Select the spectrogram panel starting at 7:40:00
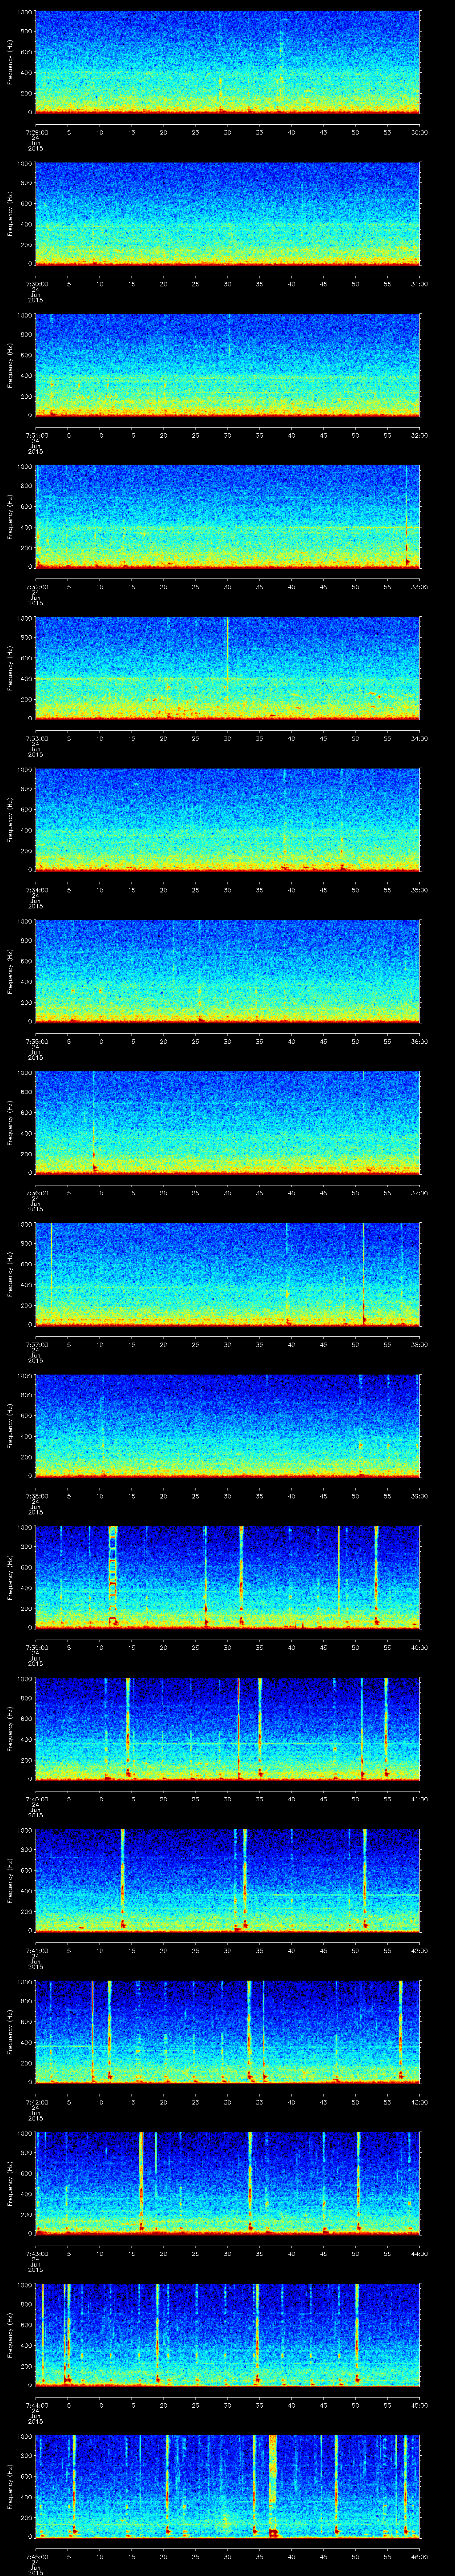Image resolution: width=455 pixels, height=2576 pixels. point(227,1729)
